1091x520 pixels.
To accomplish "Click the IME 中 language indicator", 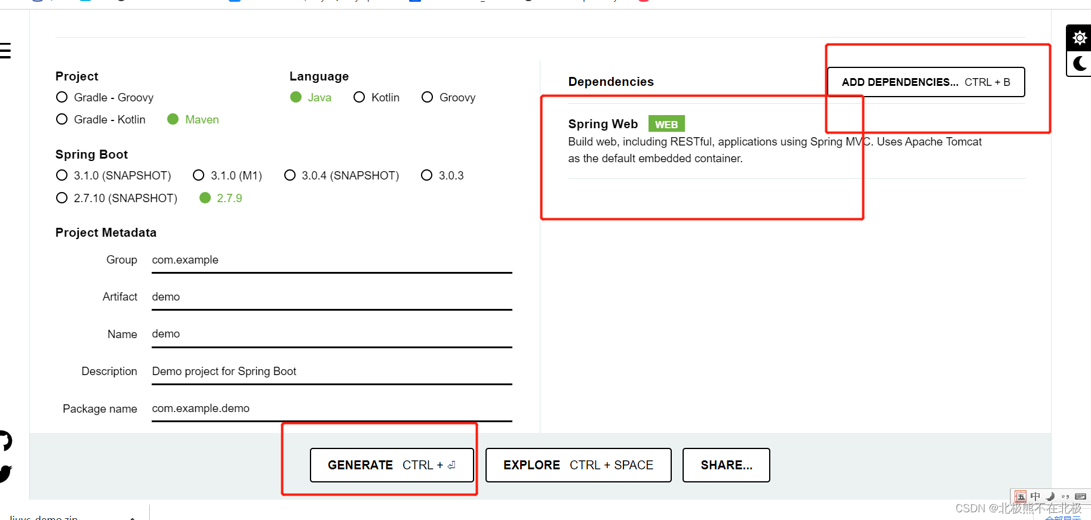I will tap(1035, 496).
